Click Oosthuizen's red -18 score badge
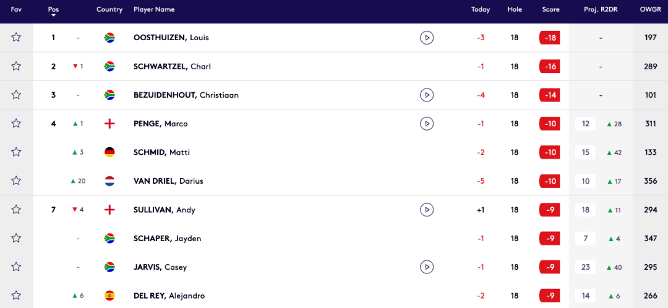Viewport: 668px width, 308px height. click(549, 38)
